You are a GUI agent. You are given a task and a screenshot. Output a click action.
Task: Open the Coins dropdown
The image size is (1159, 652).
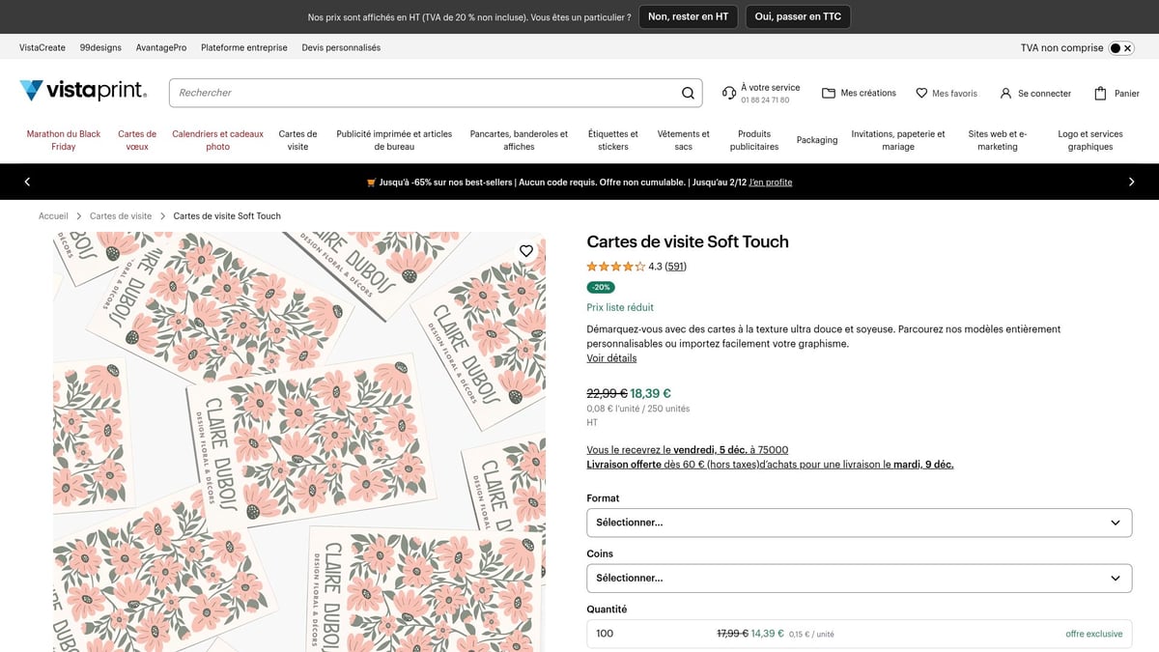pyautogui.click(x=858, y=578)
